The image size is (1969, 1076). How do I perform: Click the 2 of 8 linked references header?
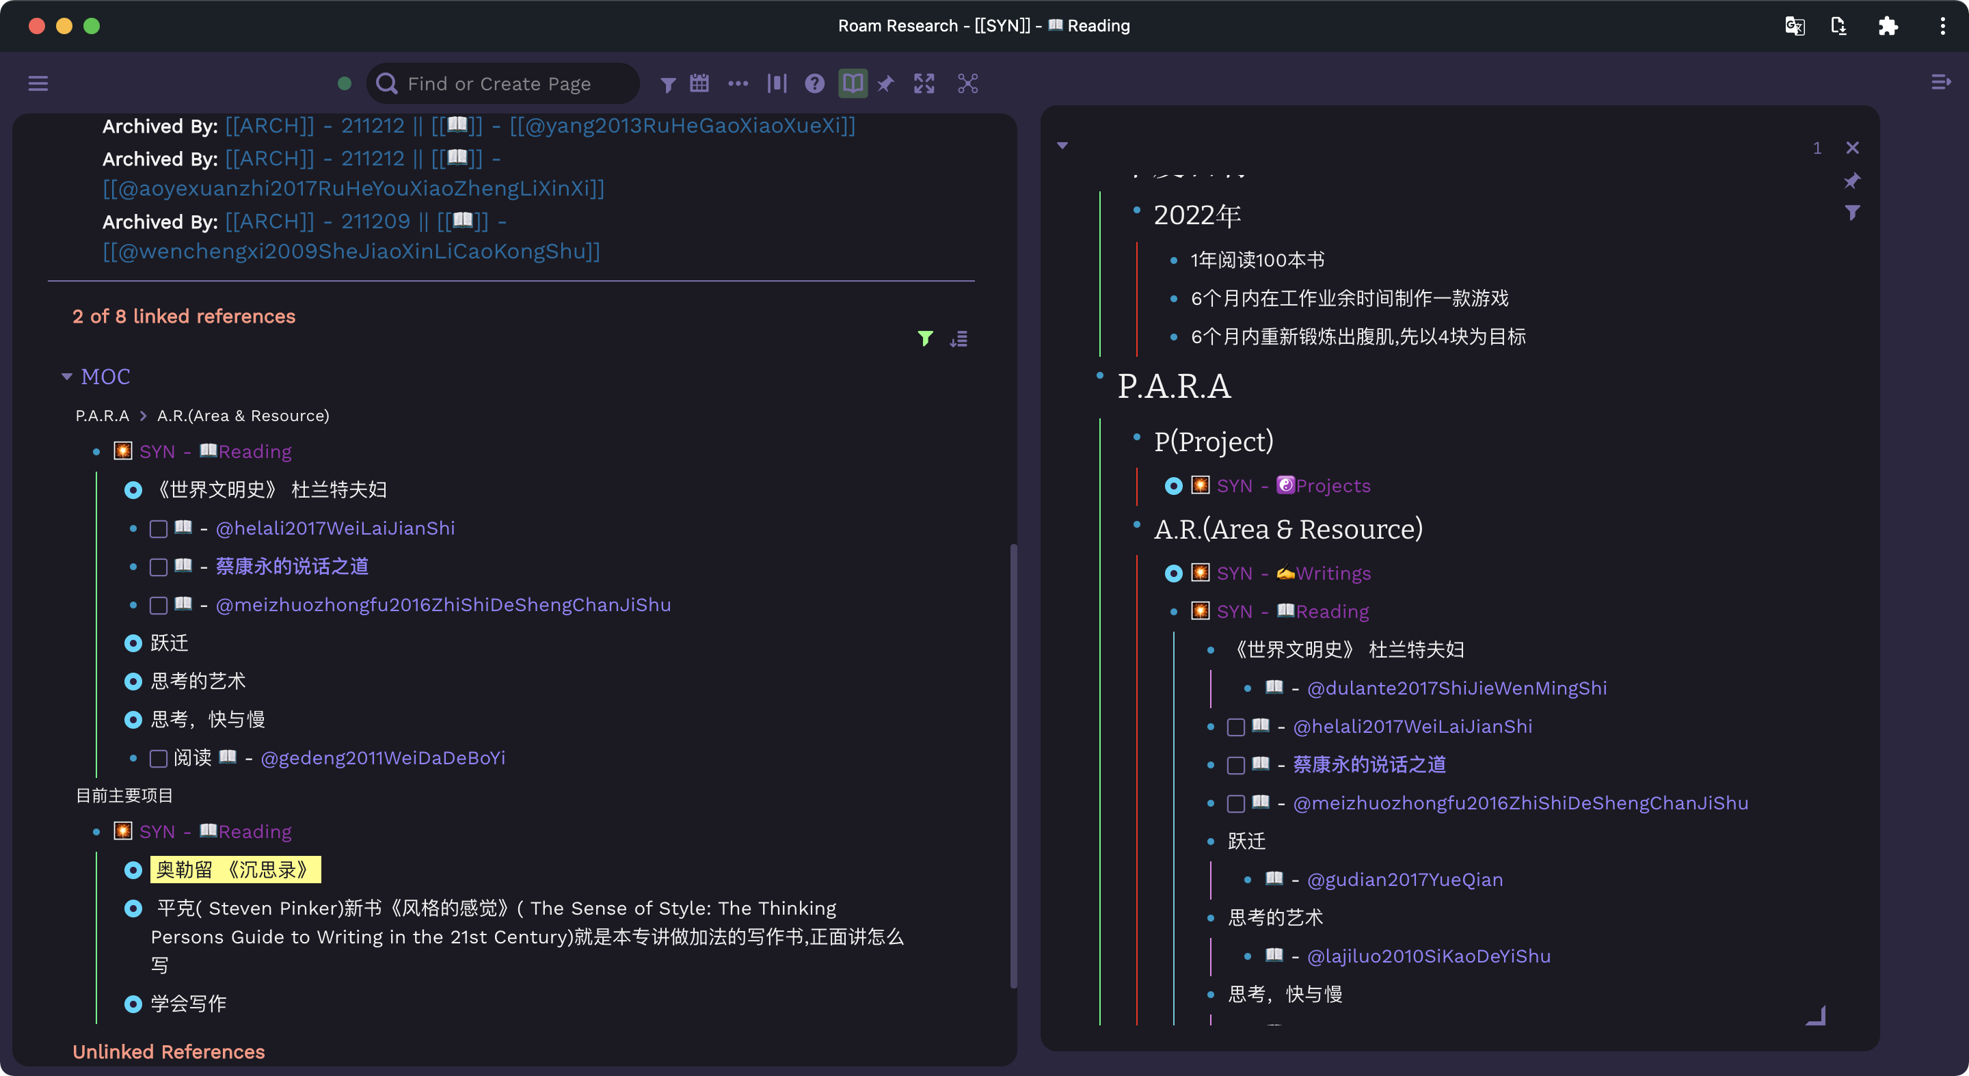click(183, 317)
